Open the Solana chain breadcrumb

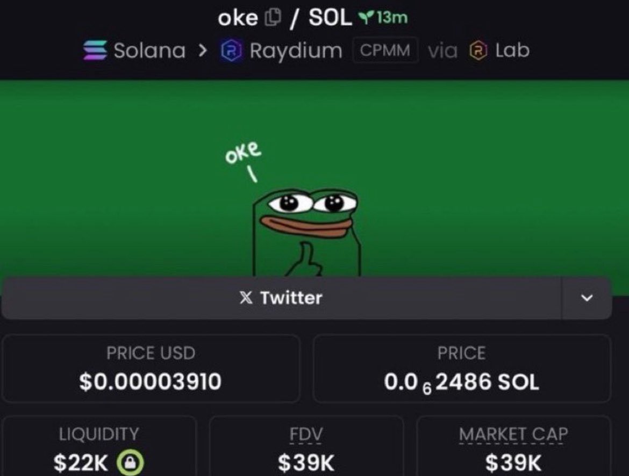pyautogui.click(x=149, y=51)
